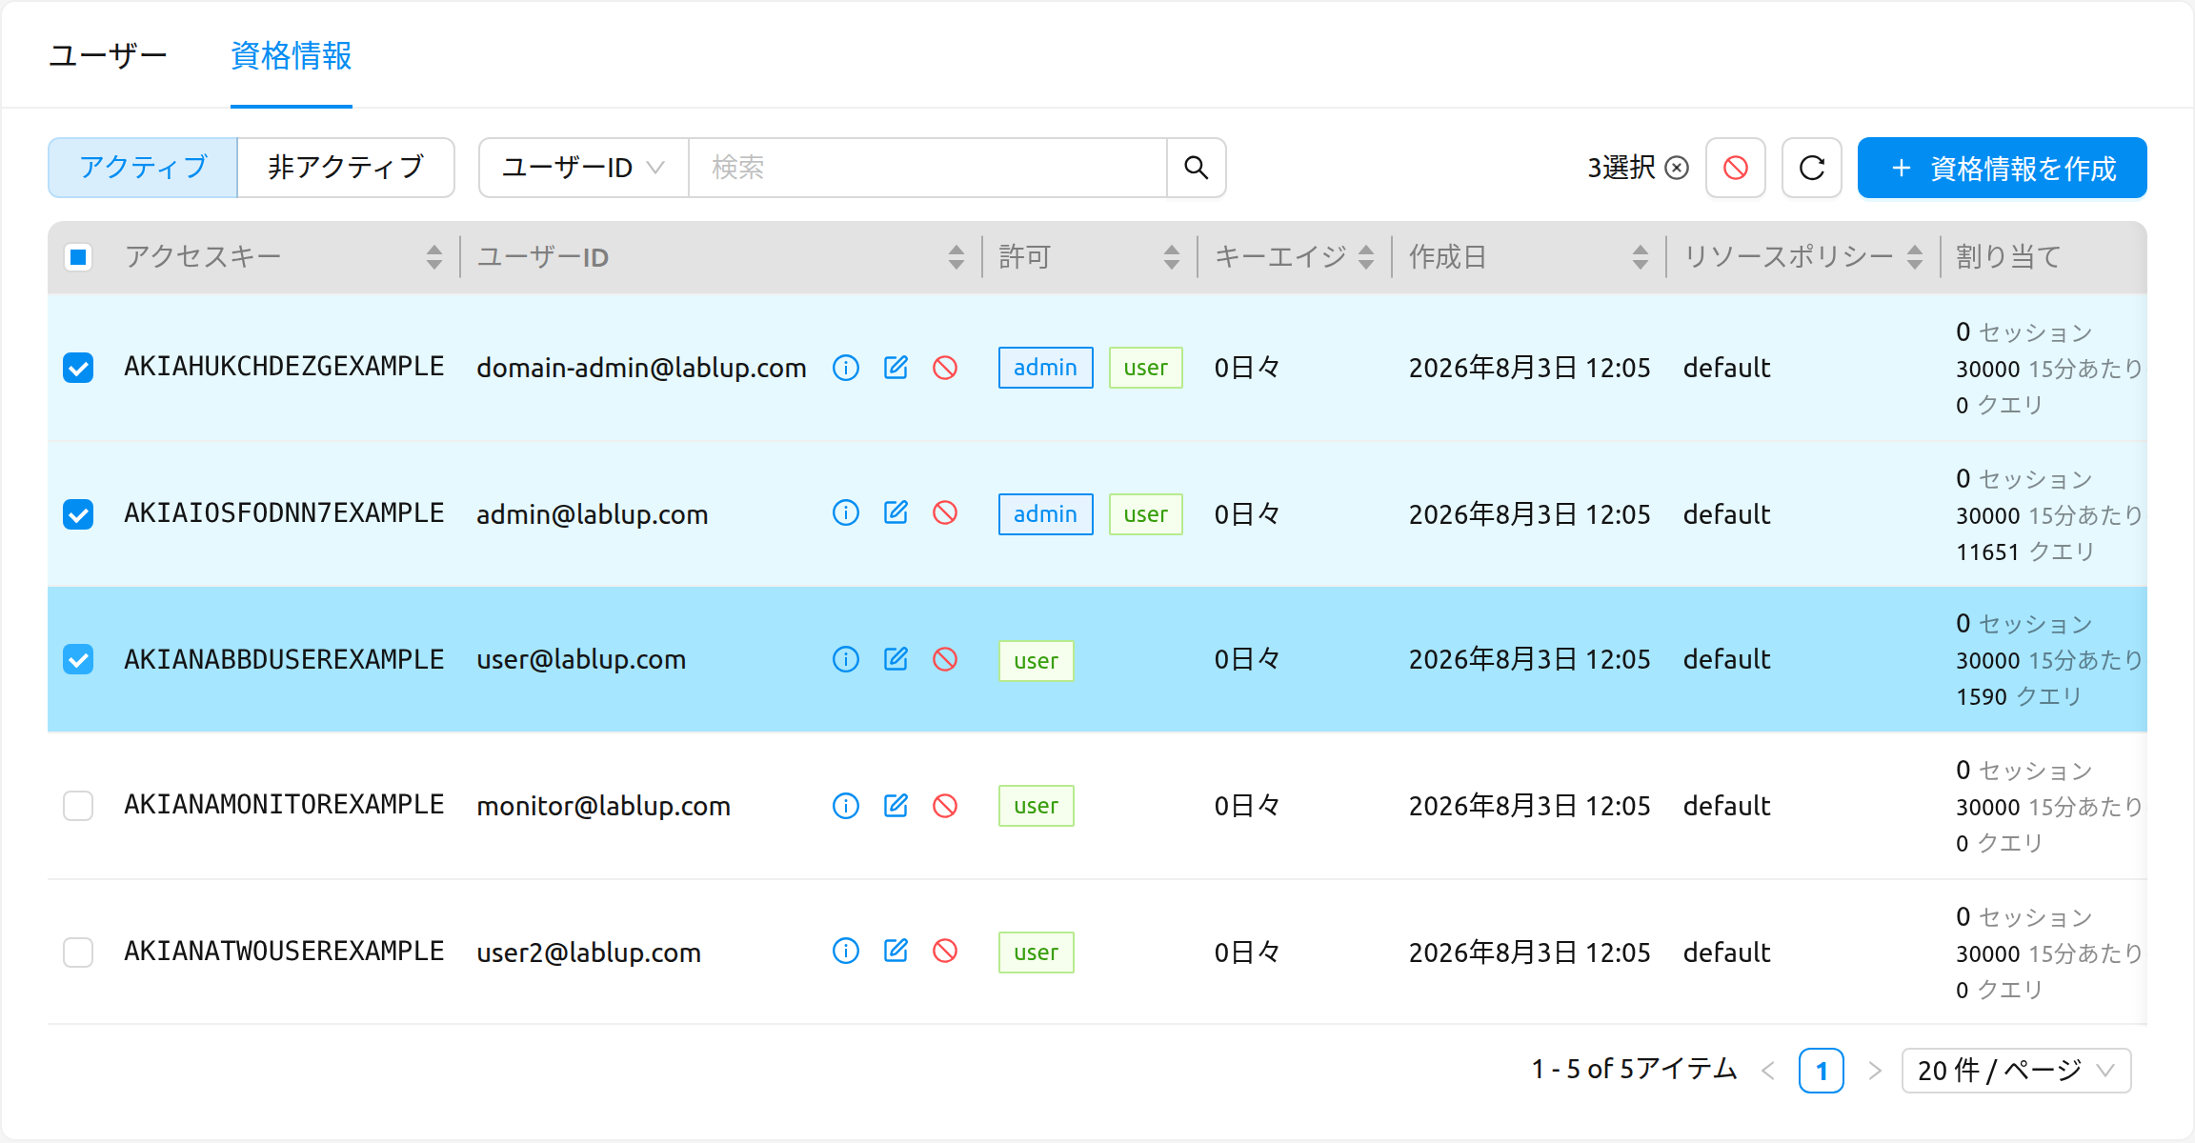Sort by リソースポリシー column
The width and height of the screenshot is (2195, 1143).
tap(1915, 257)
